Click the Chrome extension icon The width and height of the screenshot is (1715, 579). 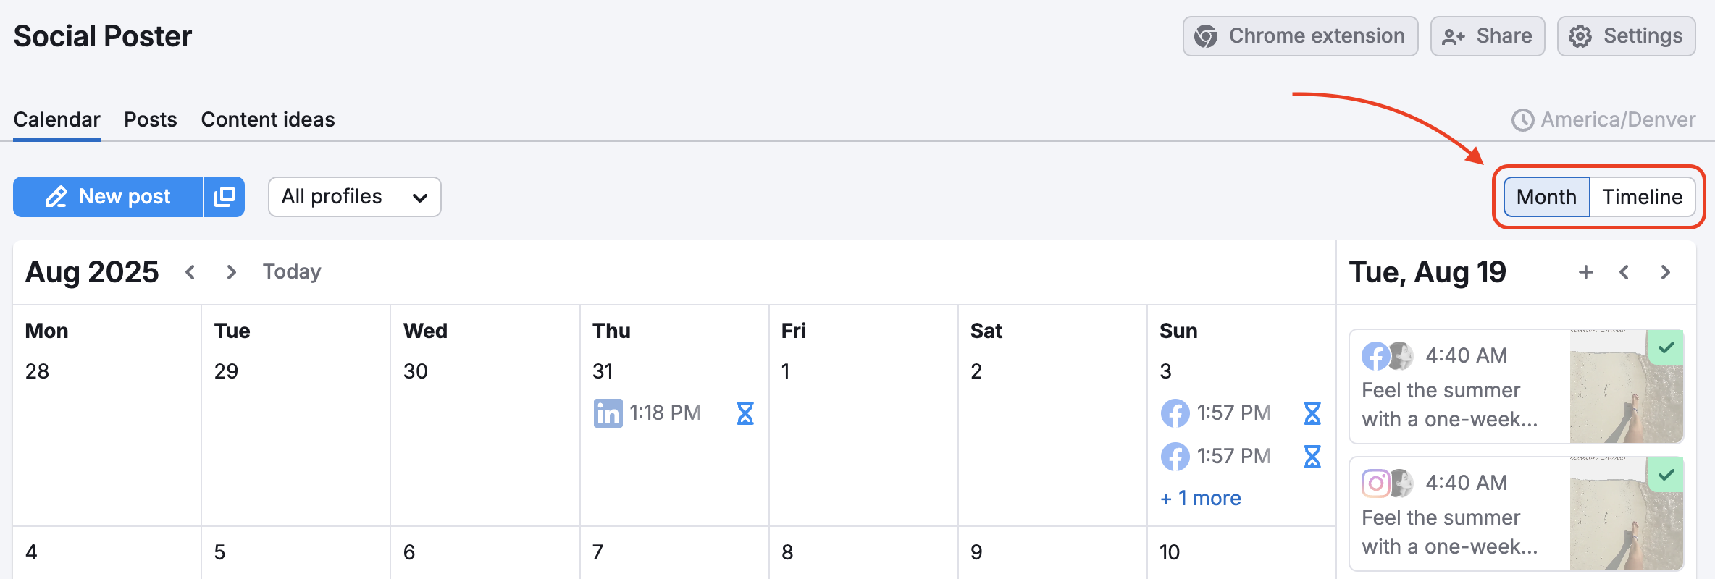click(1204, 35)
